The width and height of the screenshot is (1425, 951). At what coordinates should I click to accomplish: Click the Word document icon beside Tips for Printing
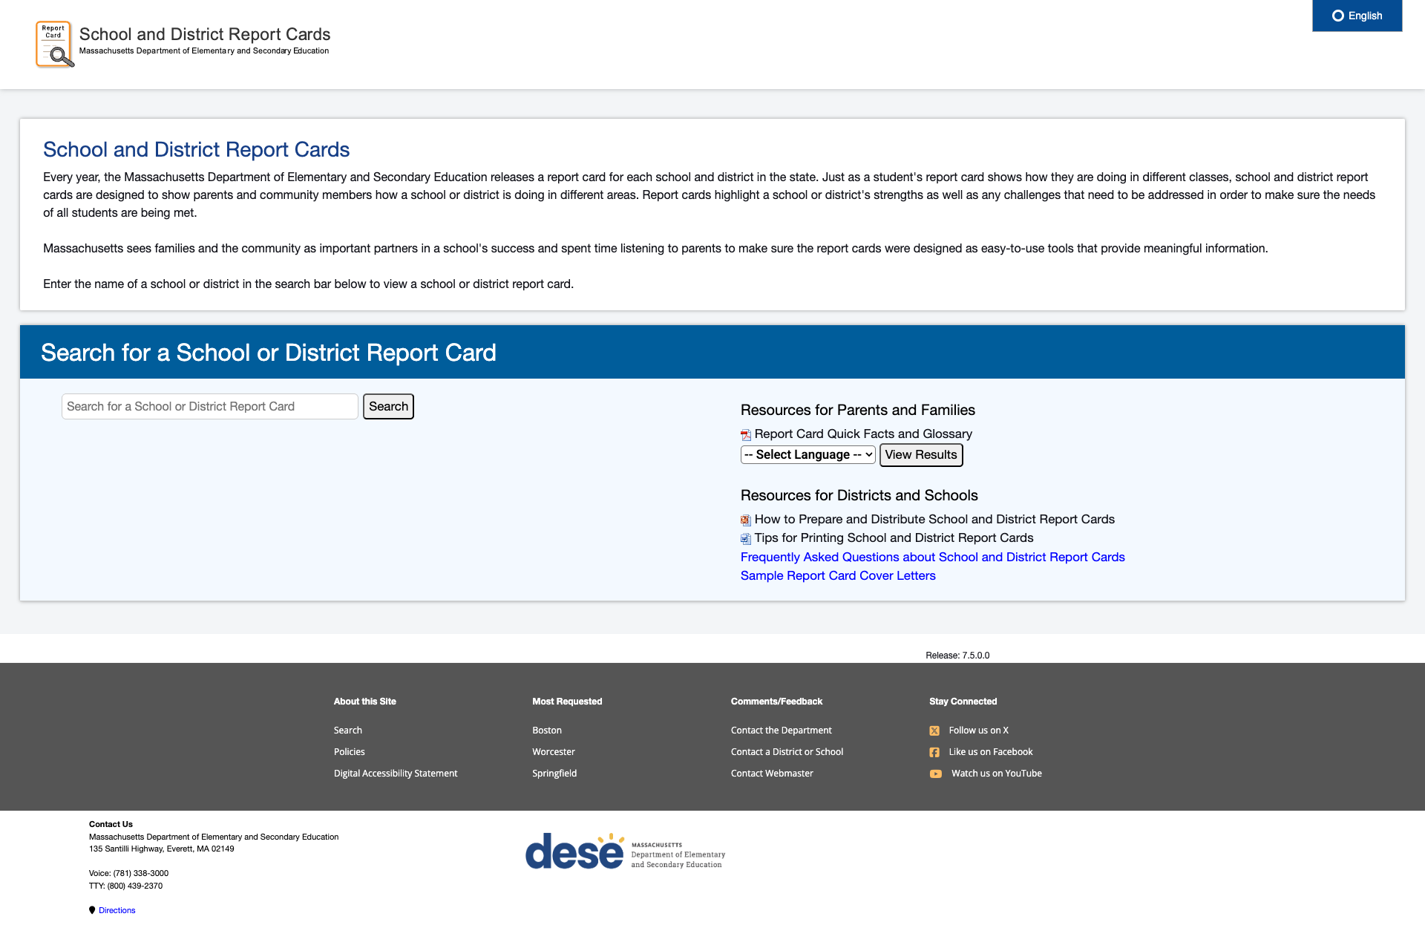[x=746, y=539]
